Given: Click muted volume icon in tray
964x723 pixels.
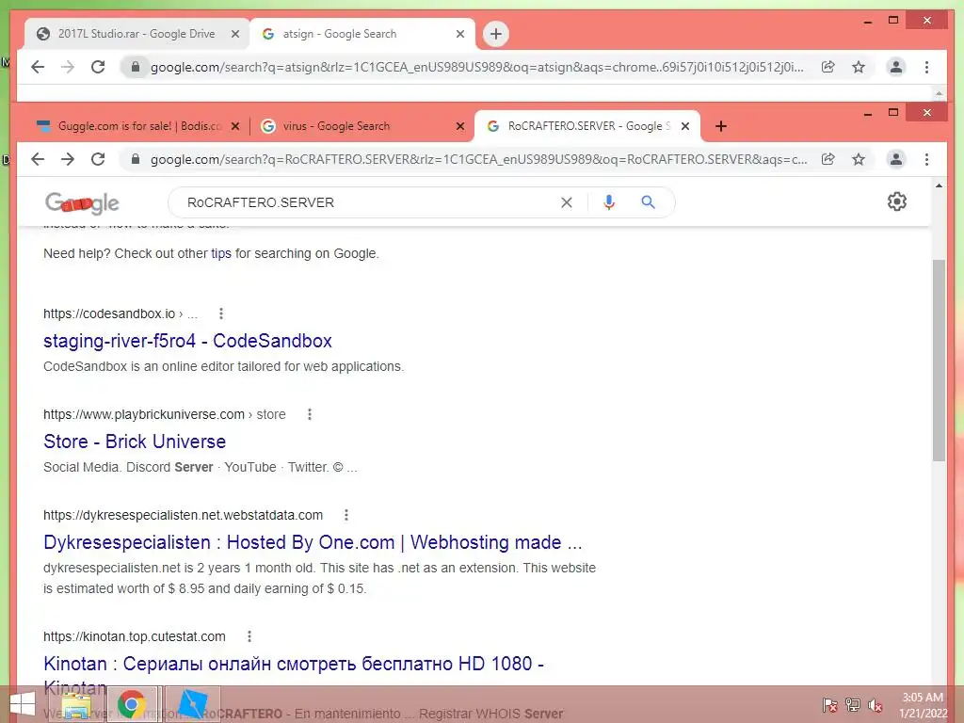Looking at the screenshot, I should (x=875, y=705).
